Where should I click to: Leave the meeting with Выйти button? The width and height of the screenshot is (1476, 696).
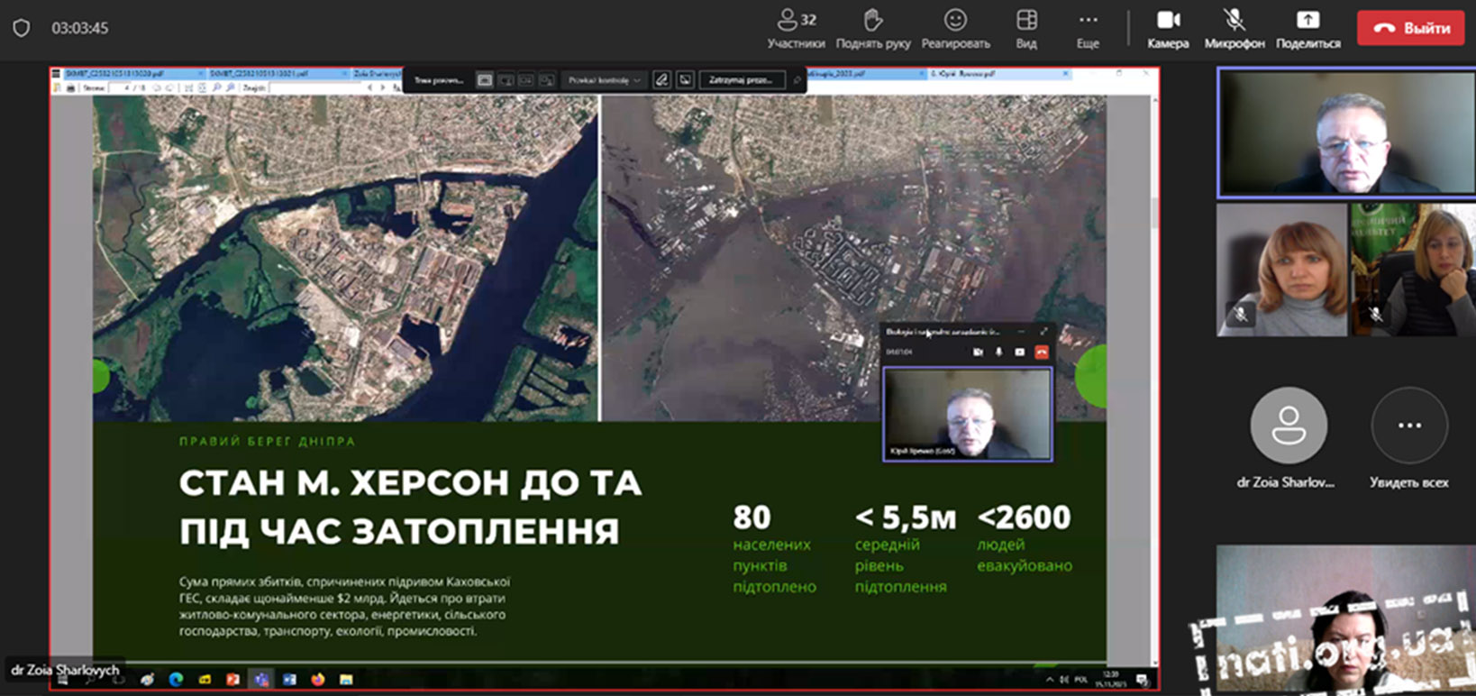(1411, 28)
